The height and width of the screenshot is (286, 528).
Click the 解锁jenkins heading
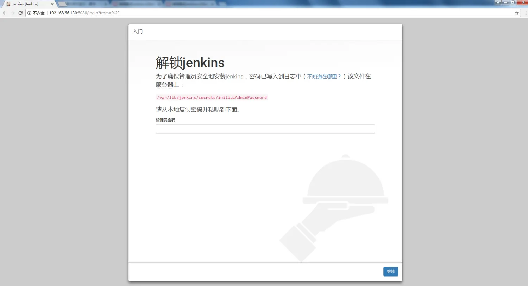190,63
